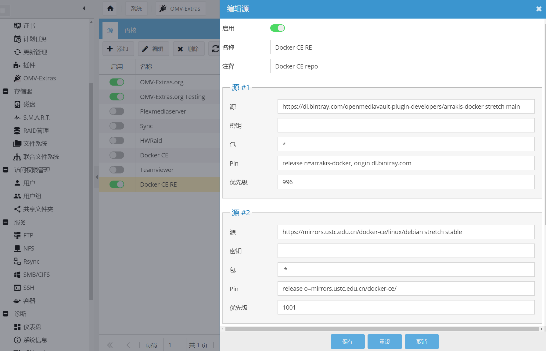The width and height of the screenshot is (546, 351).
Task: Open the 用户组 groups page
Action: tap(27, 196)
